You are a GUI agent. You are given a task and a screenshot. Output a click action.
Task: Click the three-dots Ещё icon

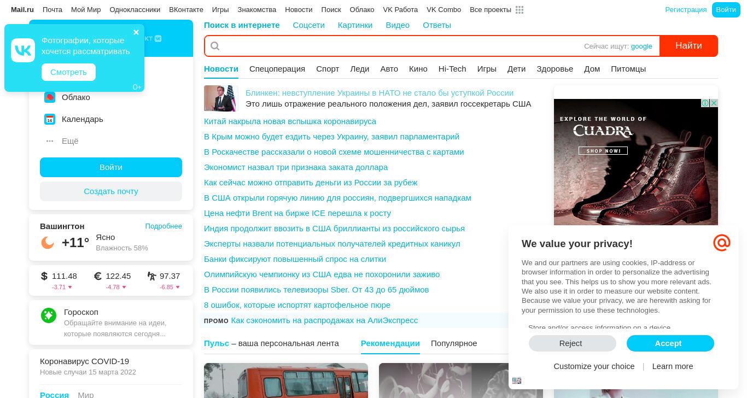(50, 141)
